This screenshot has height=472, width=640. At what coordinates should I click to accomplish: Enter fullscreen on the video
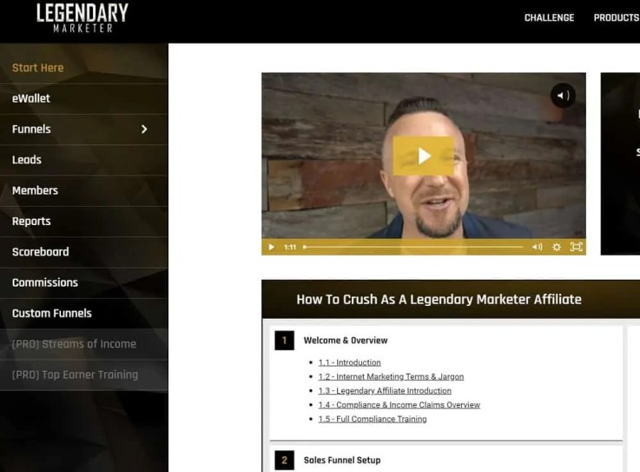click(576, 247)
